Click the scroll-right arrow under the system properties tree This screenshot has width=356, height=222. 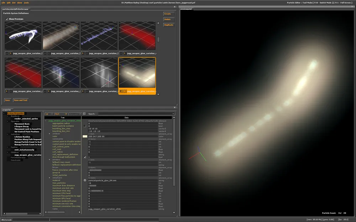pos(40,214)
